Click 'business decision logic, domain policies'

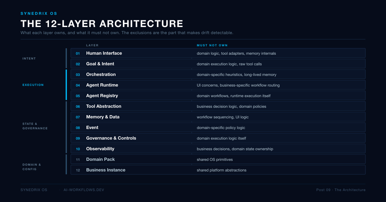pos(232,106)
